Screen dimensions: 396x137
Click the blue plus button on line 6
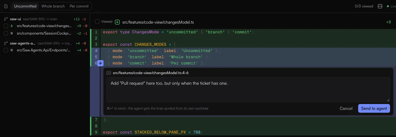coord(100,63)
